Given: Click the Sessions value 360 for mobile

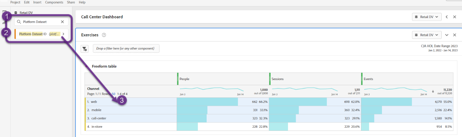Looking at the screenshot, I should (346, 110).
